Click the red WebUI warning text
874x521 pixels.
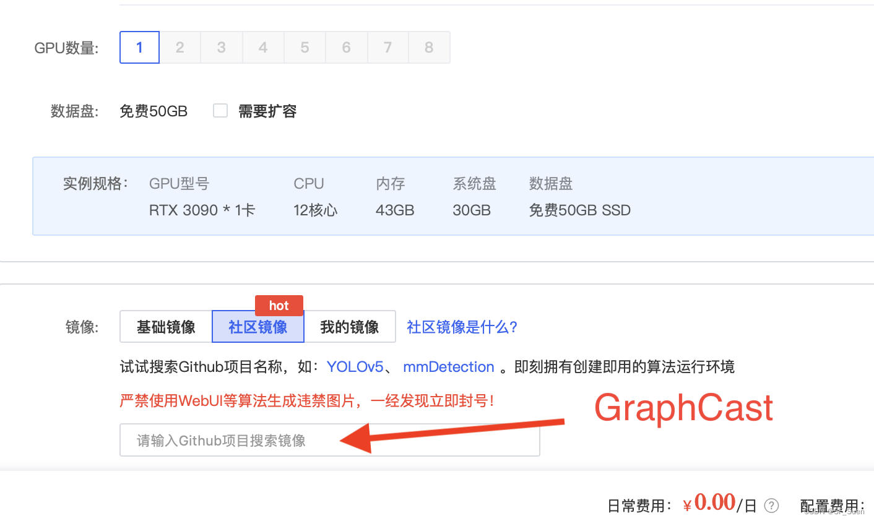tap(307, 401)
